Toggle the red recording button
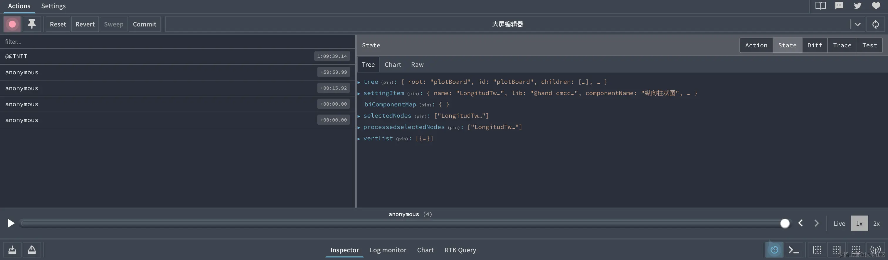Screen dimensions: 888x260 pyautogui.click(x=12, y=24)
